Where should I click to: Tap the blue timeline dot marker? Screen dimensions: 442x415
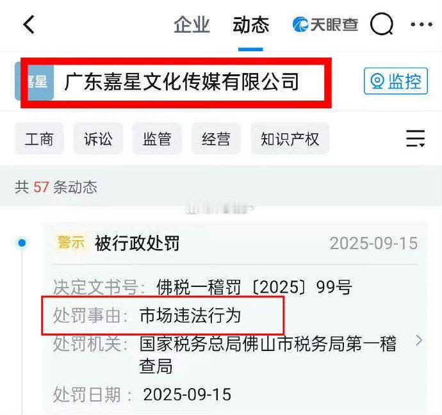(x=22, y=243)
